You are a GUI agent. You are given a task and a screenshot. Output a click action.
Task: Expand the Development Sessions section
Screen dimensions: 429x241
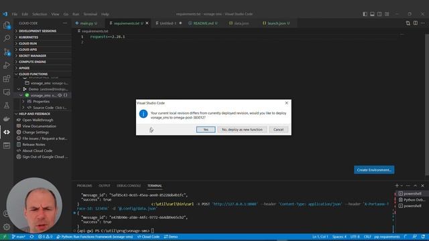pyautogui.click(x=43, y=31)
